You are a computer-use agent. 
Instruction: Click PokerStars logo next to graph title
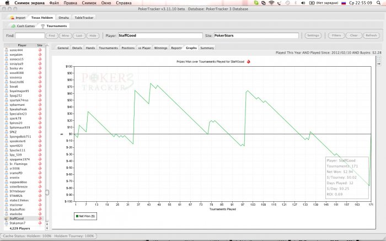tap(248, 62)
